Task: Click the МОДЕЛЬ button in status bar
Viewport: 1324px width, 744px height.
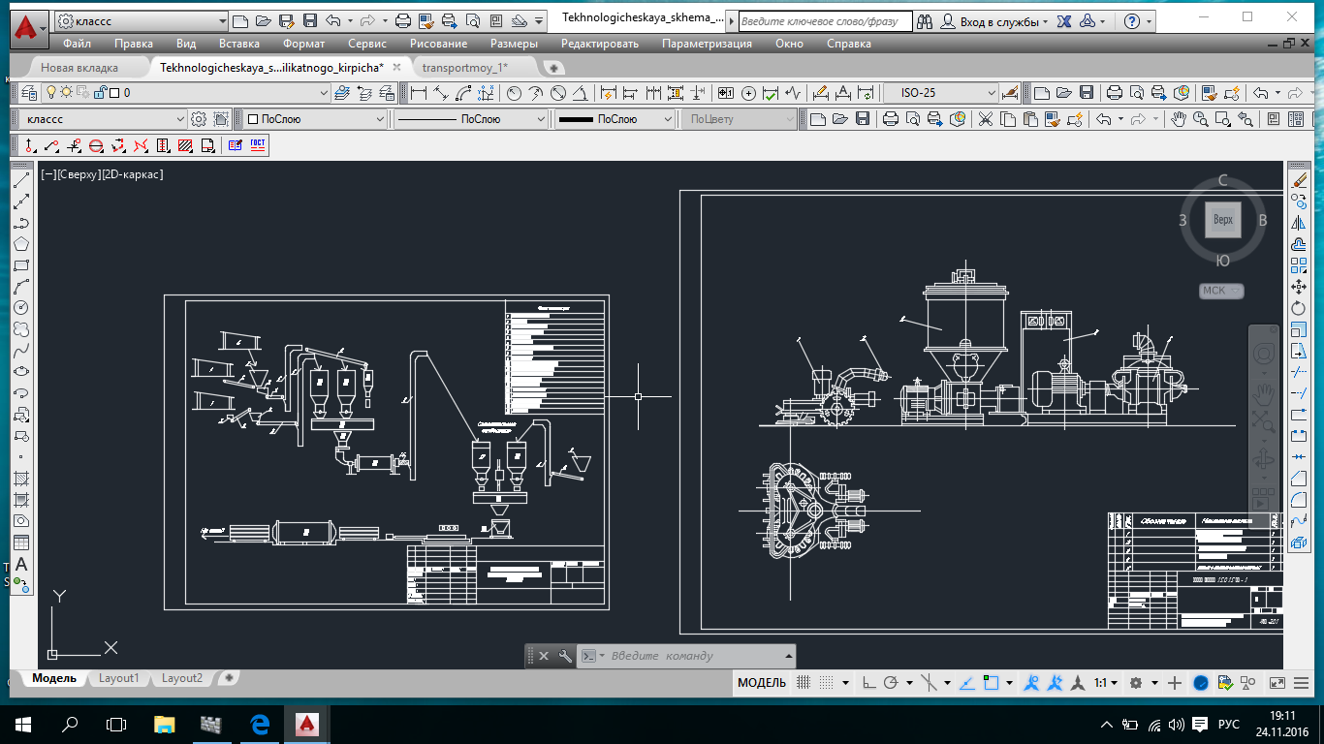Action: click(x=762, y=683)
